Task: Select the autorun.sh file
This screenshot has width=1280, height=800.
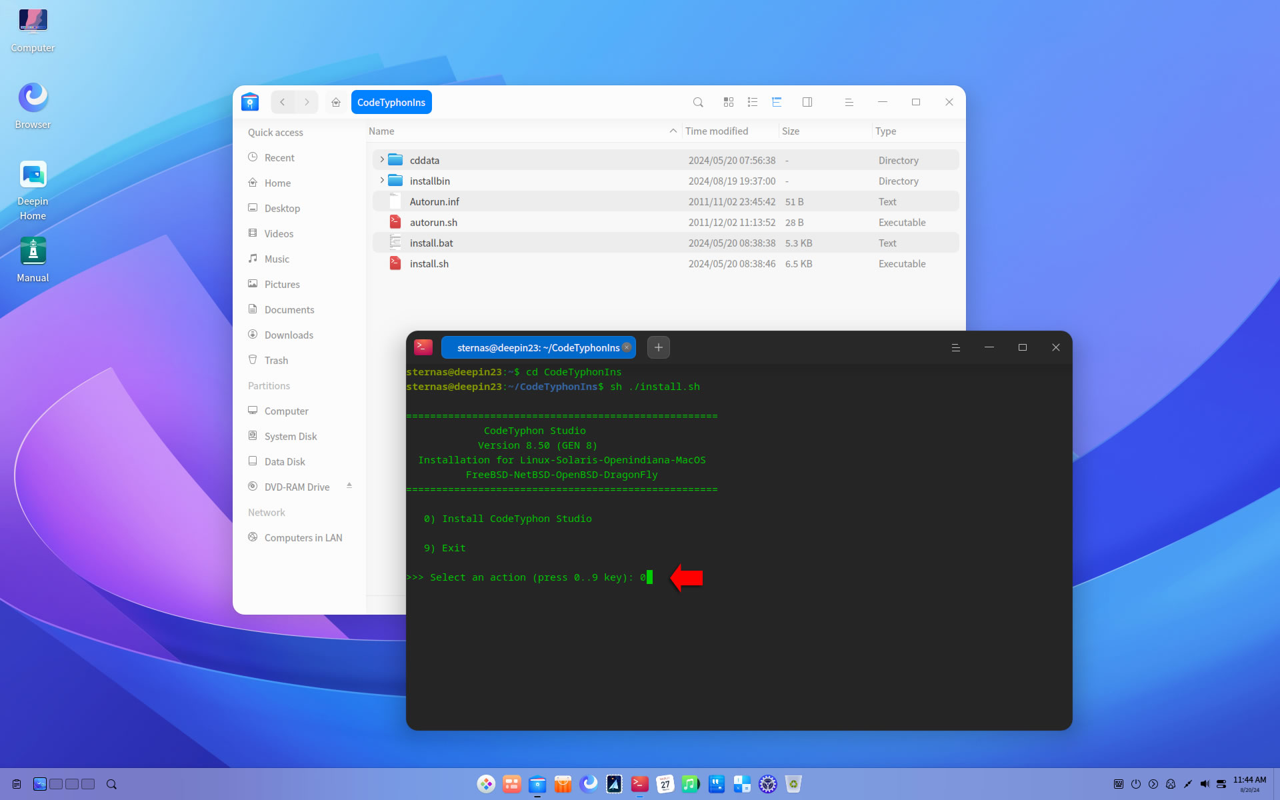Action: 665,222
